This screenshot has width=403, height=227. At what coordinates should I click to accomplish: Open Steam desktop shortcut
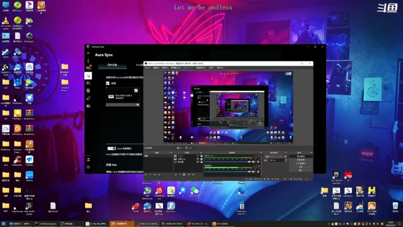coord(6,53)
